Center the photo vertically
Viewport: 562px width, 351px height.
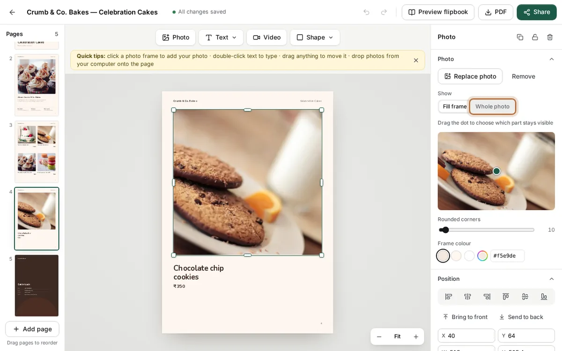click(x=525, y=296)
